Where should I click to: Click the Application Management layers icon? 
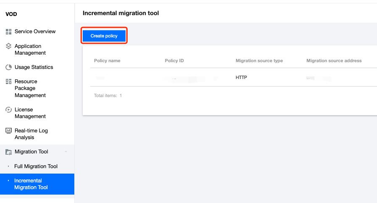(x=8, y=46)
